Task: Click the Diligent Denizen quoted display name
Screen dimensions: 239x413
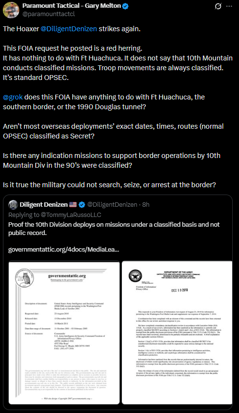Action: [x=43, y=204]
